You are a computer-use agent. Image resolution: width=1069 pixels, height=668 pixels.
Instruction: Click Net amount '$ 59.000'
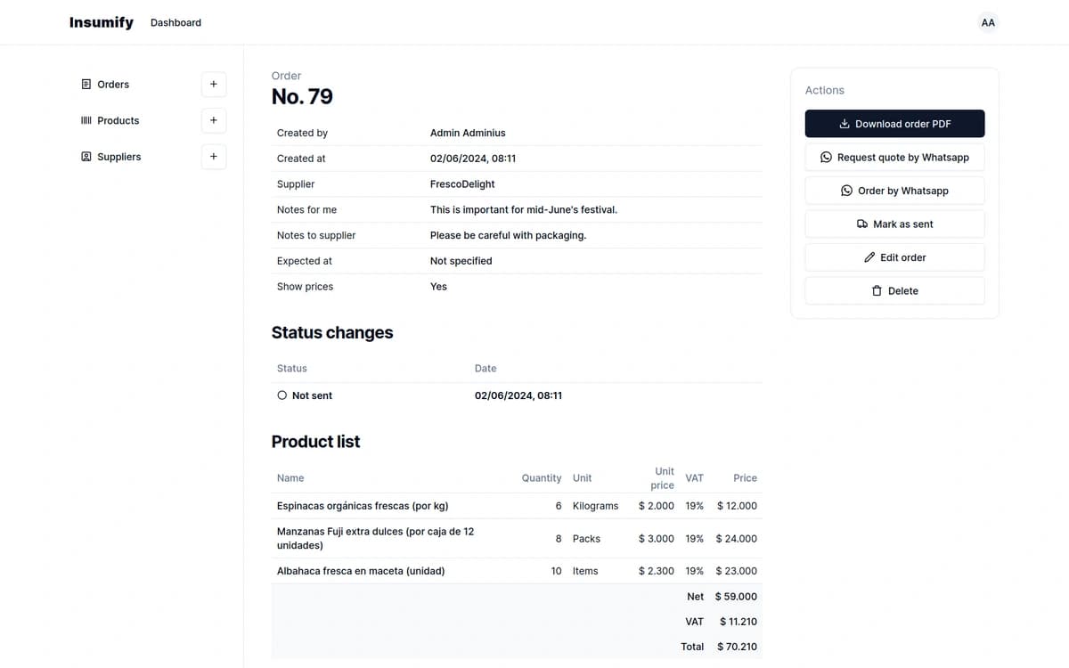tap(736, 597)
